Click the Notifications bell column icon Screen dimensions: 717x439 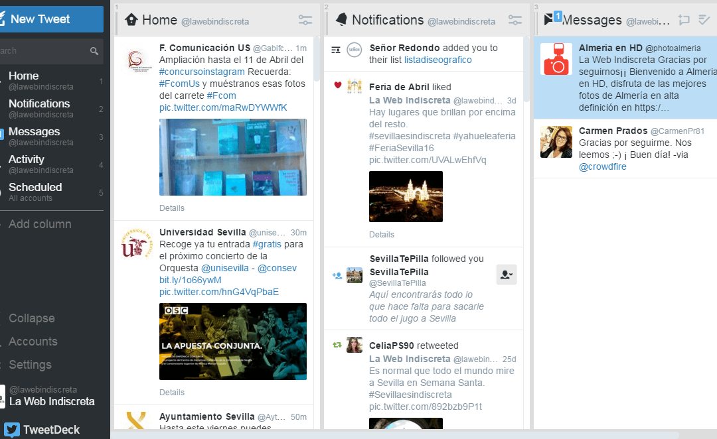(x=341, y=19)
